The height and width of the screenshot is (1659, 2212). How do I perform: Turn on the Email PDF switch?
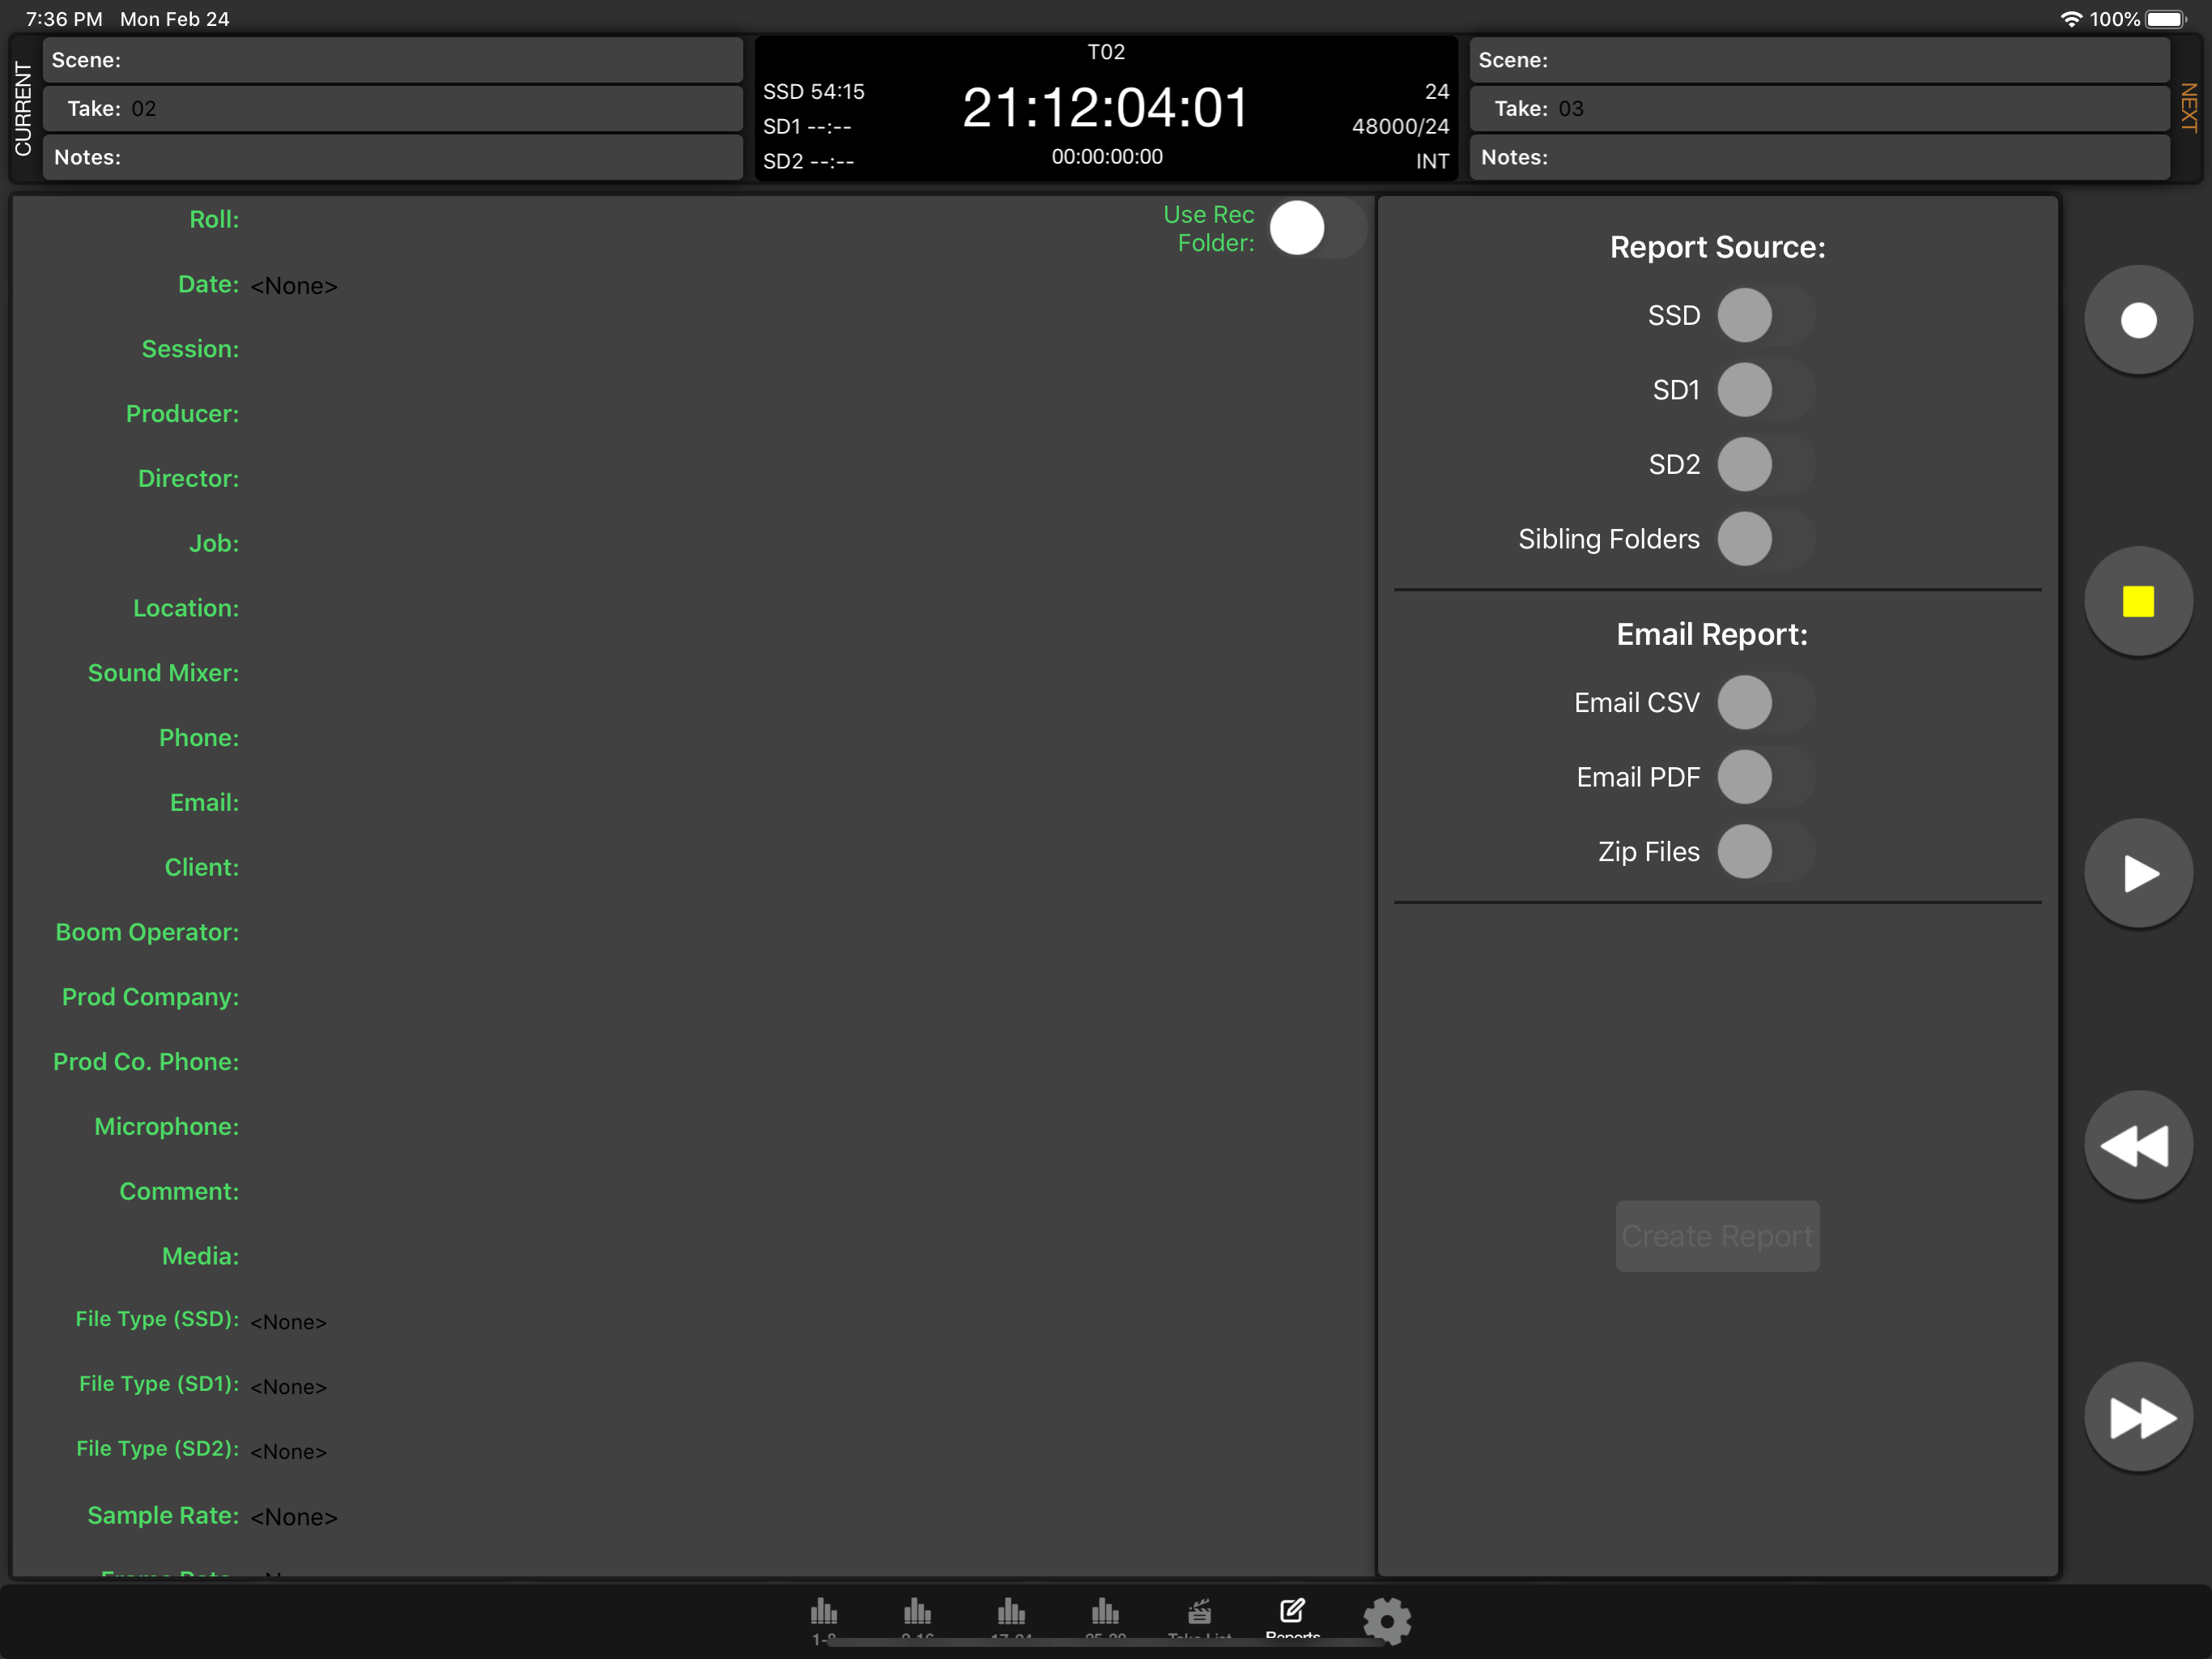point(1766,778)
